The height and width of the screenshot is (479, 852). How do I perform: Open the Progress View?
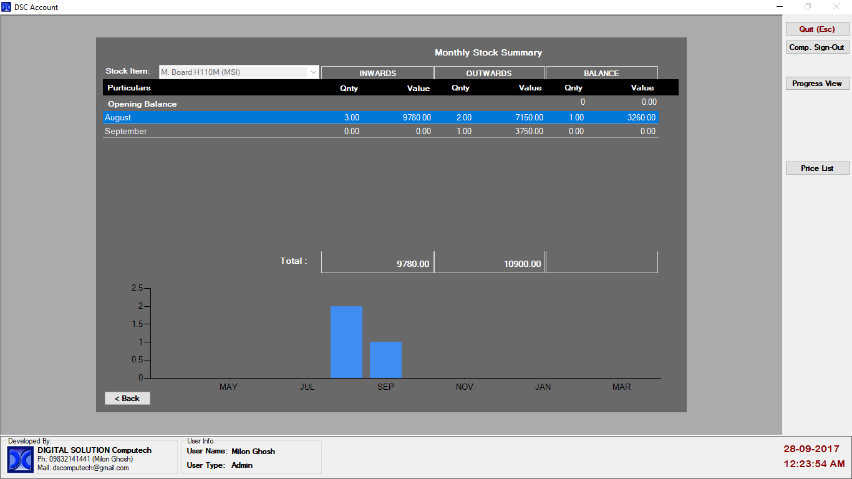[816, 84]
